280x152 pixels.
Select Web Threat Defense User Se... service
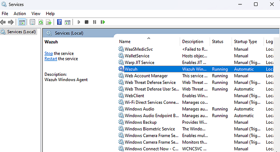point(152,89)
